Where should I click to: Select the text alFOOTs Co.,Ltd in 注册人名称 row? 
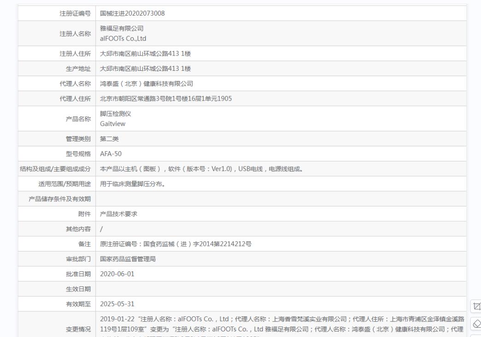(x=123, y=39)
